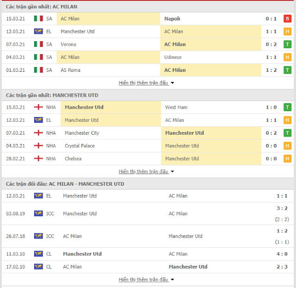Click Italy flag on AS Roma match row
The width and height of the screenshot is (296, 288).
coord(38,70)
